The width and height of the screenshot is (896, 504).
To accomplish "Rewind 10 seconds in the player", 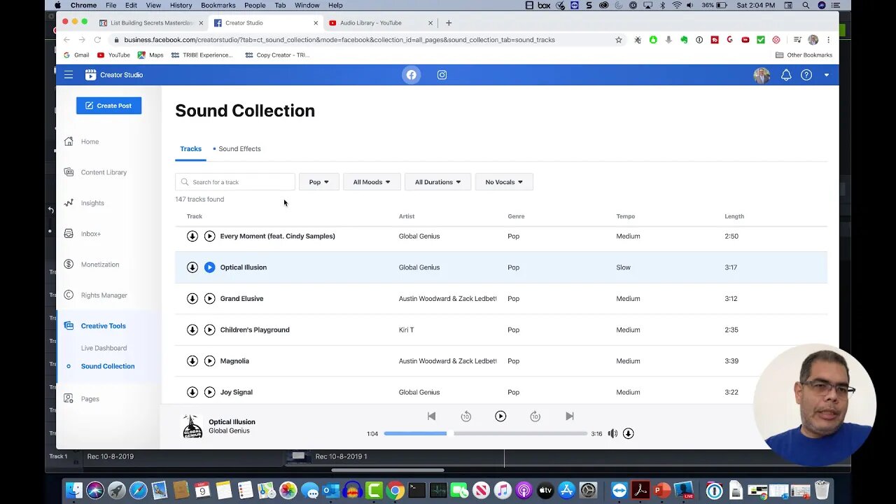I will (465, 416).
